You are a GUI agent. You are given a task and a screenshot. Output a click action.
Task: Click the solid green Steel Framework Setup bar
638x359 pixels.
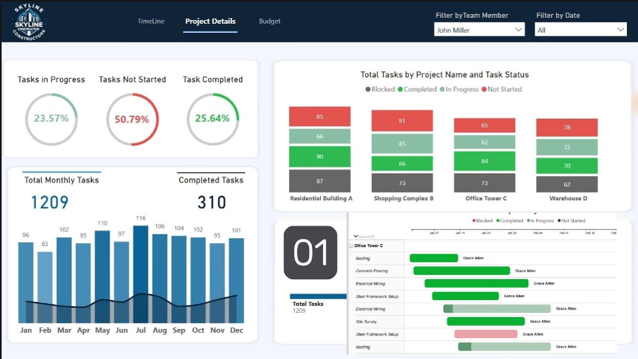point(466,296)
